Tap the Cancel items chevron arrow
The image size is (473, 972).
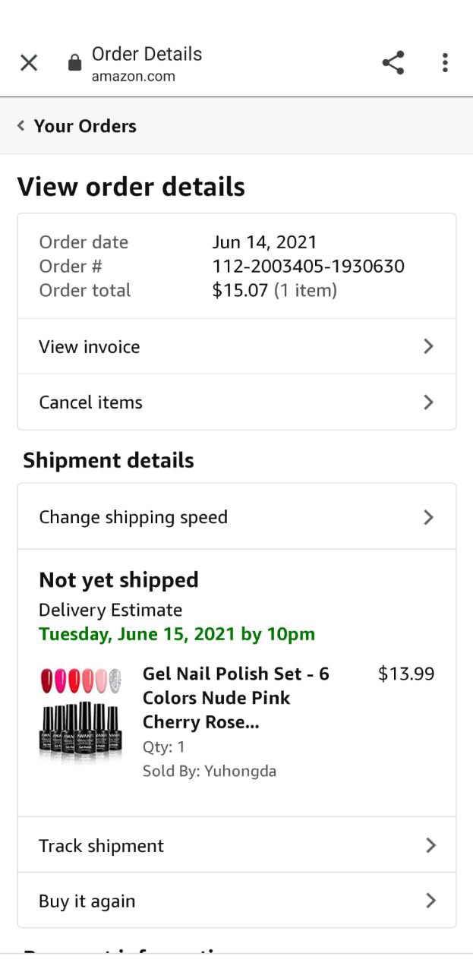point(429,402)
